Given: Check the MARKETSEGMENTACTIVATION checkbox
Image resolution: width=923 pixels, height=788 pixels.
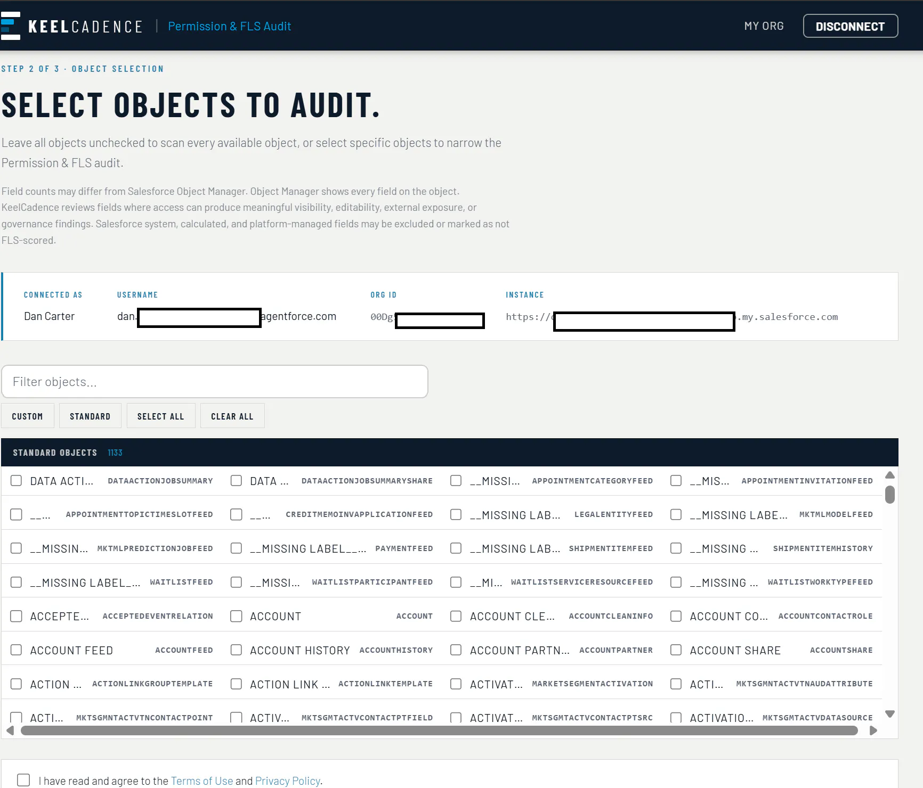Looking at the screenshot, I should 456,684.
